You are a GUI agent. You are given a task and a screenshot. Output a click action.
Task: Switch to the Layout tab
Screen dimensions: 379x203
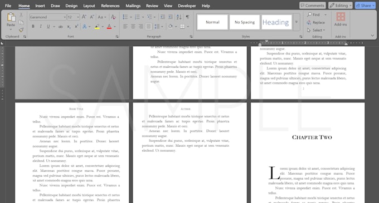click(89, 6)
